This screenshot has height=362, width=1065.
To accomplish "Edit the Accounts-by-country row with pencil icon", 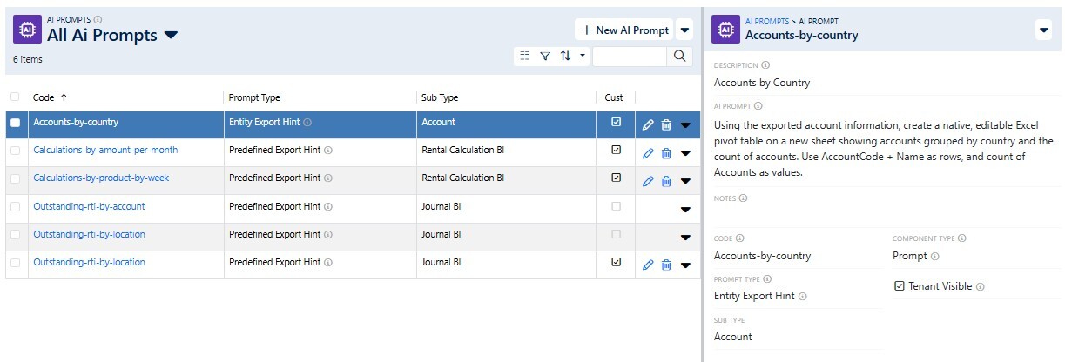I will pyautogui.click(x=647, y=124).
